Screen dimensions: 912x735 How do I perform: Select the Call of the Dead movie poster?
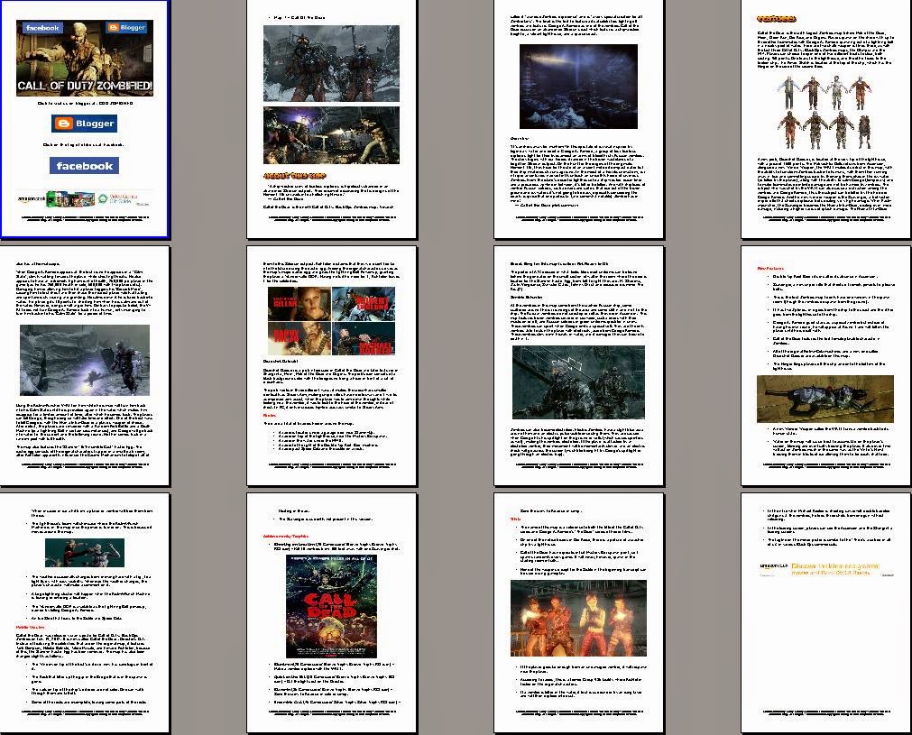pos(332,607)
